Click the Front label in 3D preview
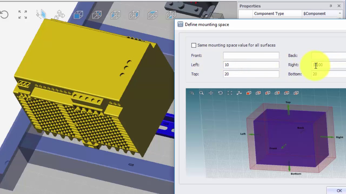The image size is (346, 194). pyautogui.click(x=273, y=148)
